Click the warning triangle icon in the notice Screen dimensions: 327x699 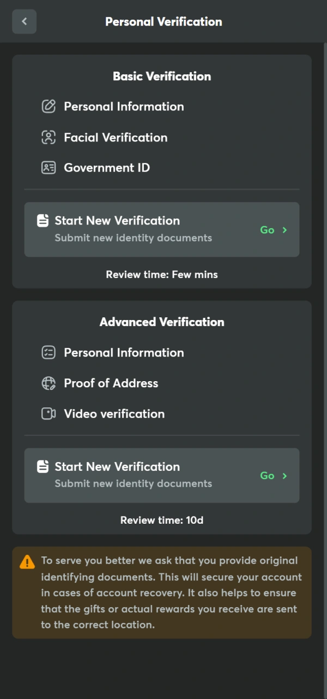click(27, 561)
